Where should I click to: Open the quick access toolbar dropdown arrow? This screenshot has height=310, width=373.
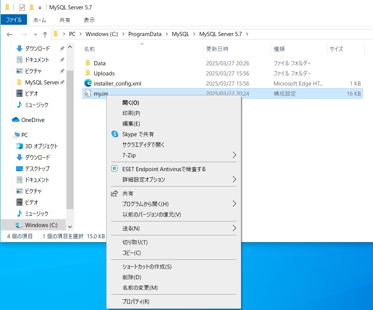[40, 8]
